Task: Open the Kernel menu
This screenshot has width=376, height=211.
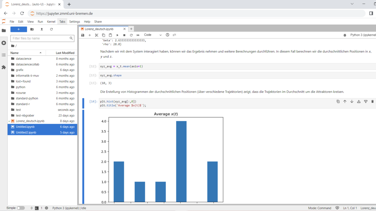Action: tap(51, 22)
